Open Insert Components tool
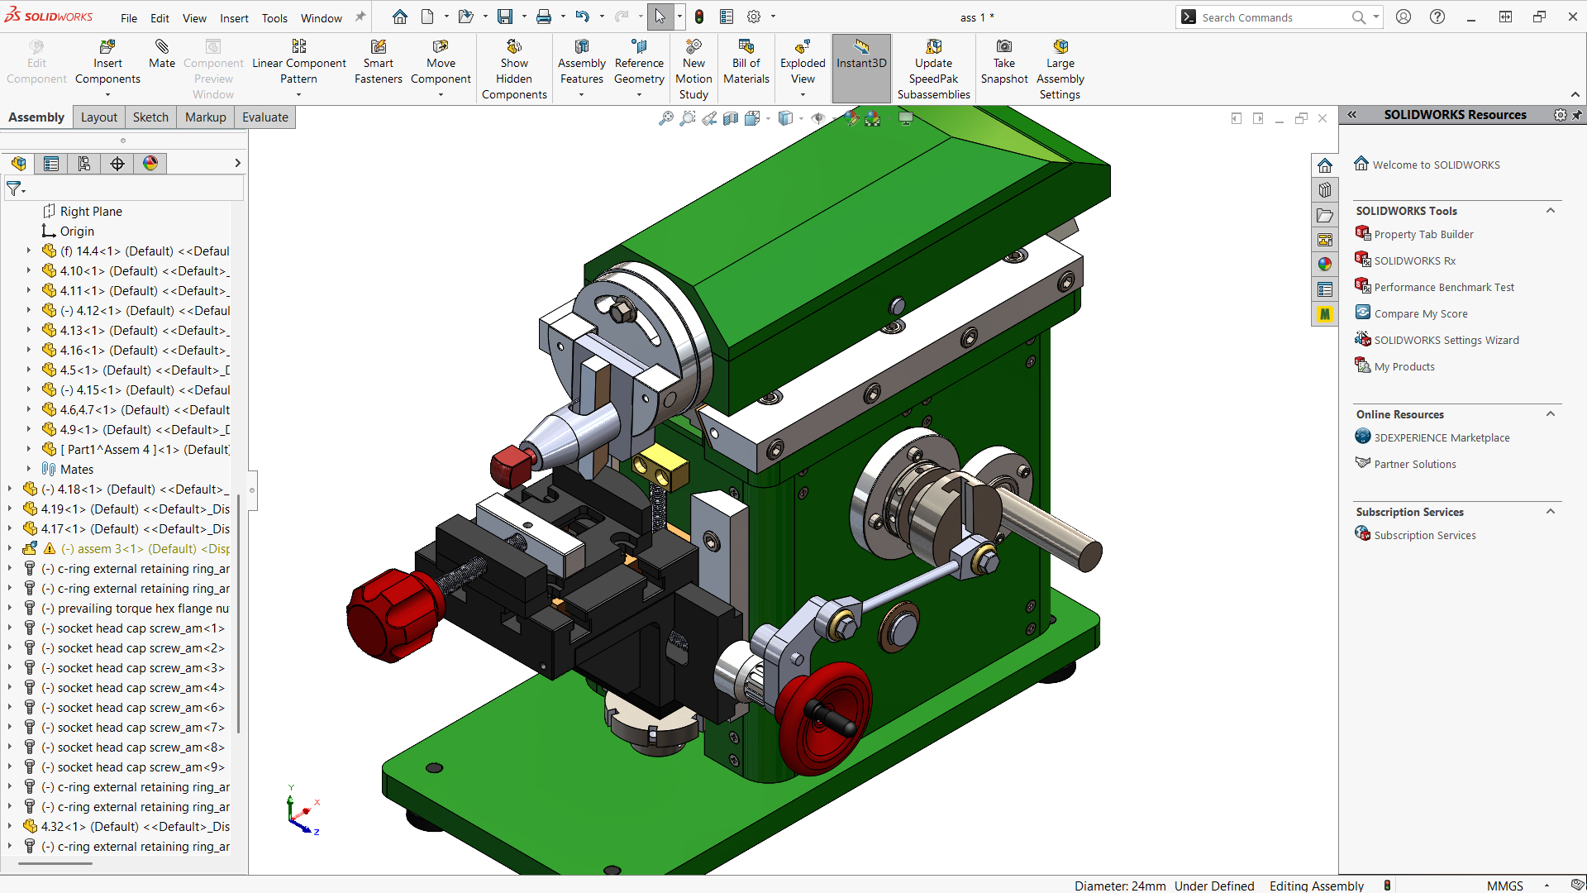Screen dimensions: 1587x893 point(107,62)
